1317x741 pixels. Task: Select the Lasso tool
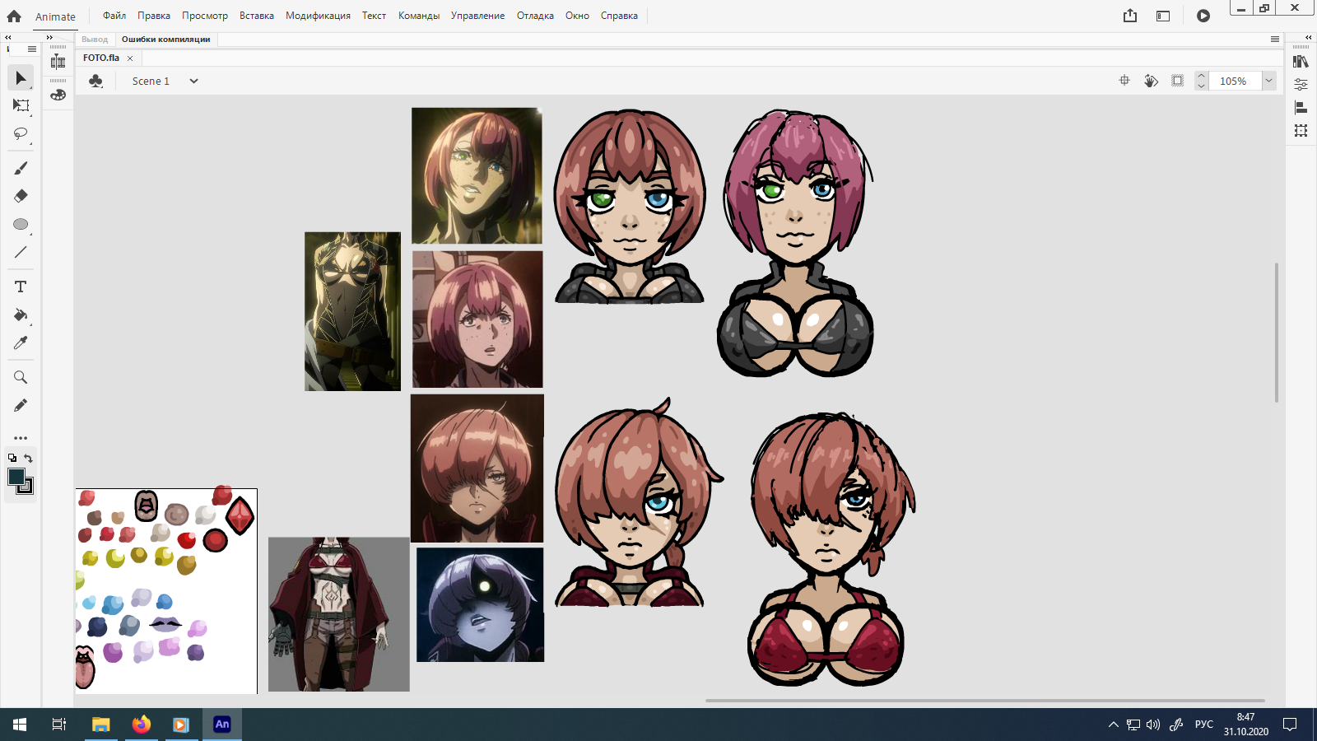(21, 133)
